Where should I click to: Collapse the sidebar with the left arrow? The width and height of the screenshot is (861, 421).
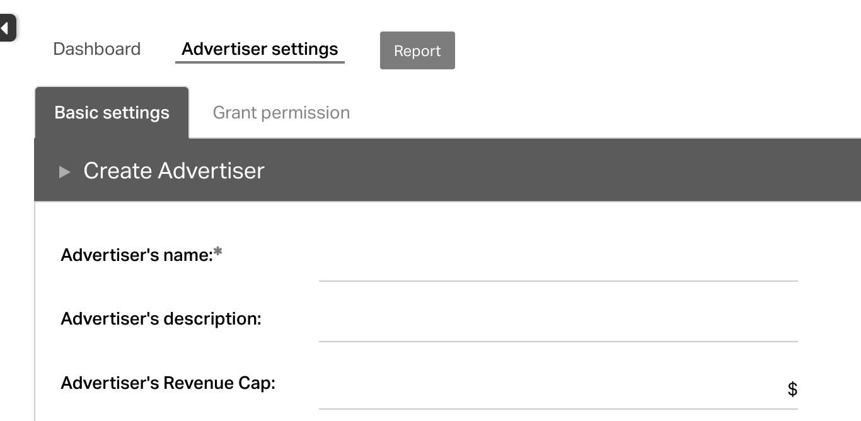[x=6, y=28]
